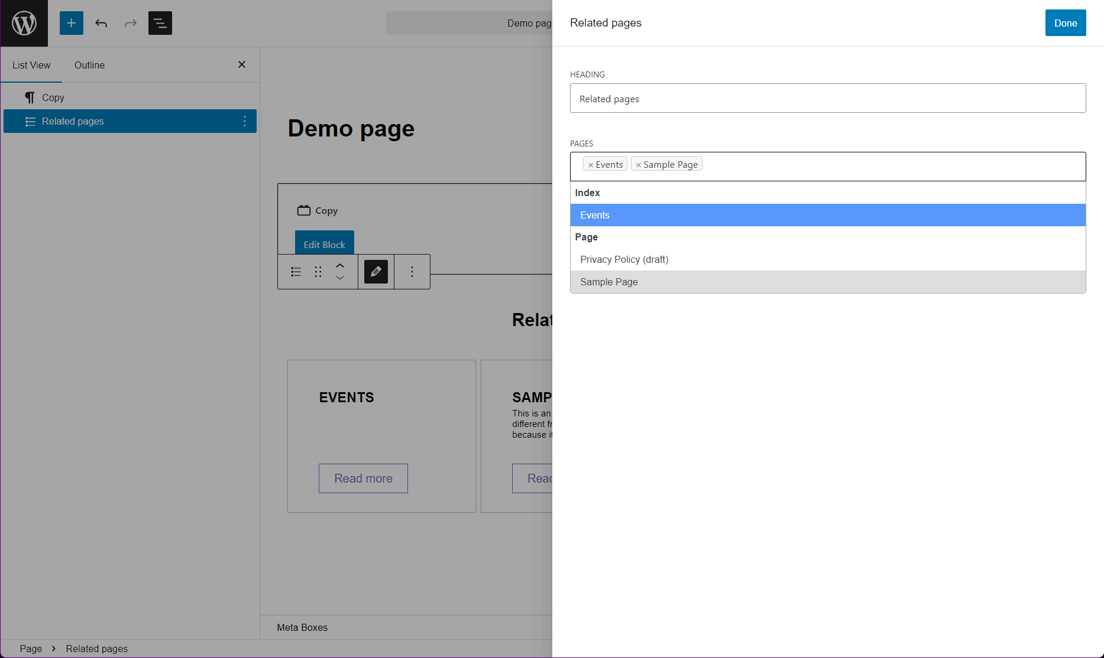Remove the Events tag from Pages field
The width and height of the screenshot is (1104, 658).
590,165
